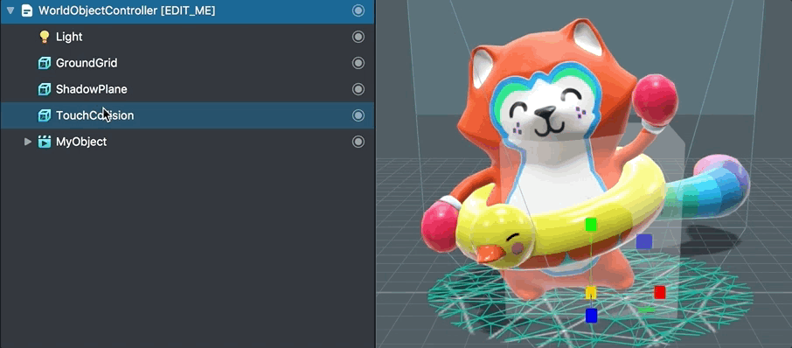Toggle visibility of ShadowPlane
792x348 pixels.
pos(358,89)
